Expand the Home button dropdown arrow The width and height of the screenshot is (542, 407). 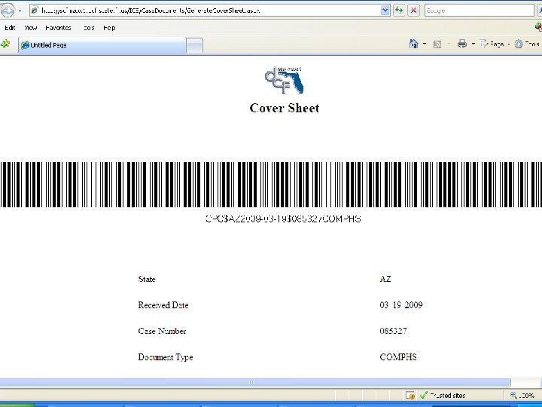(x=425, y=44)
